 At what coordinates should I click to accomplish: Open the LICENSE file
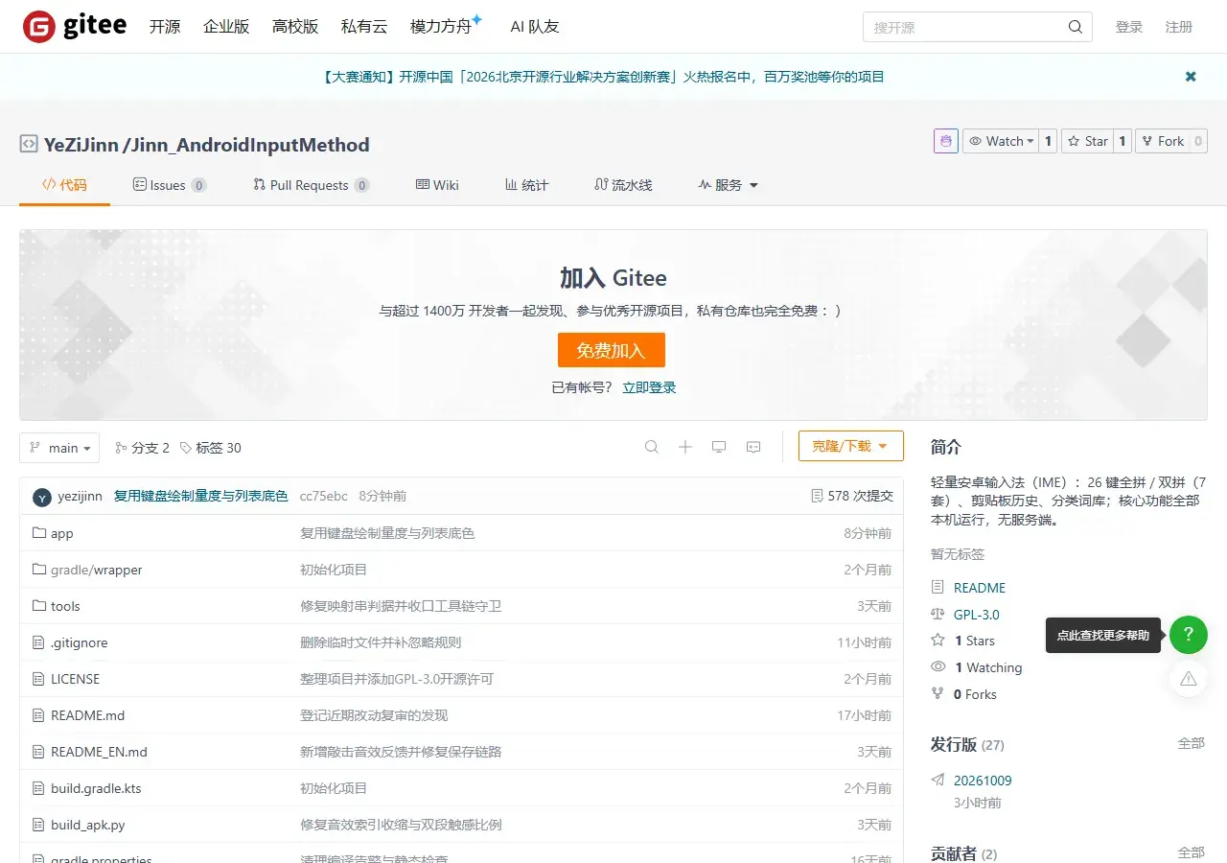(75, 679)
